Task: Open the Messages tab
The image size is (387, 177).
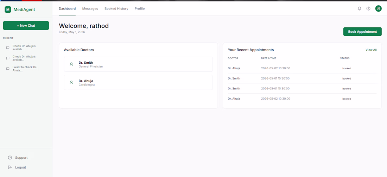Action: click(90, 9)
